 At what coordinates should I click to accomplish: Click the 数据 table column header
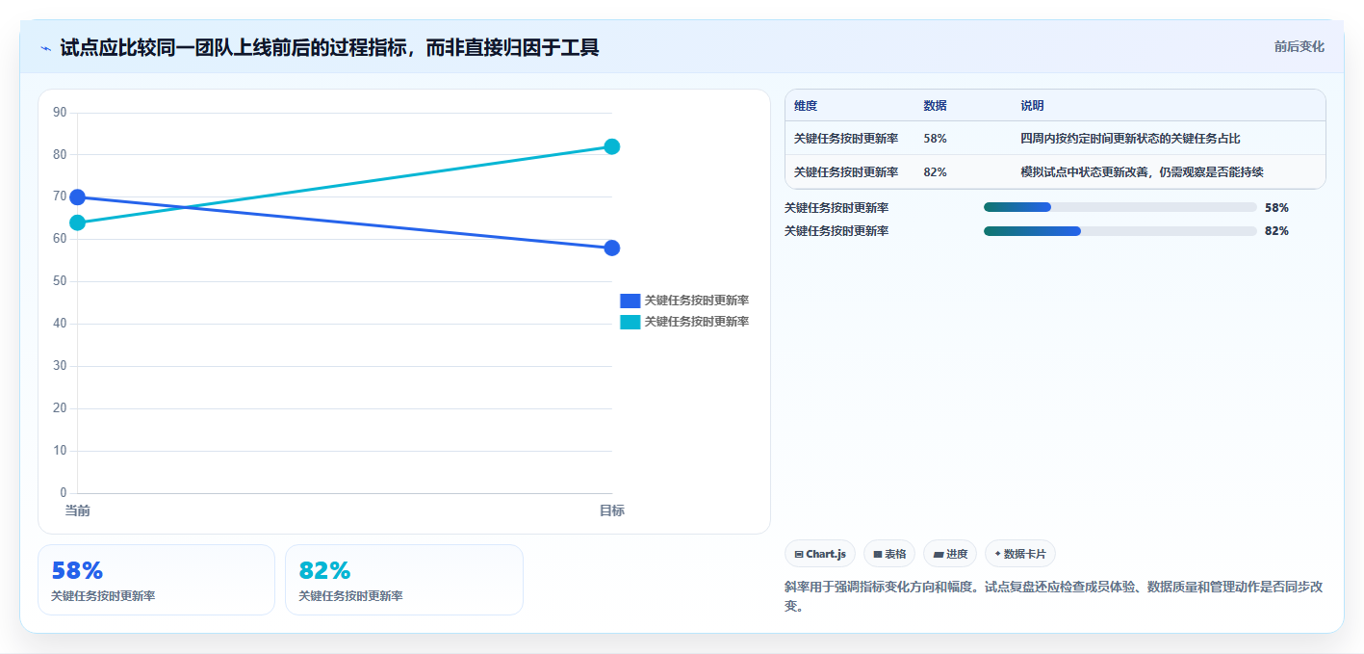[x=935, y=106]
